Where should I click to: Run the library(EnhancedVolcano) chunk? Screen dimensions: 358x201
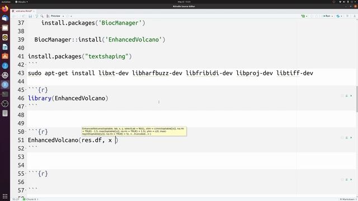point(351,95)
